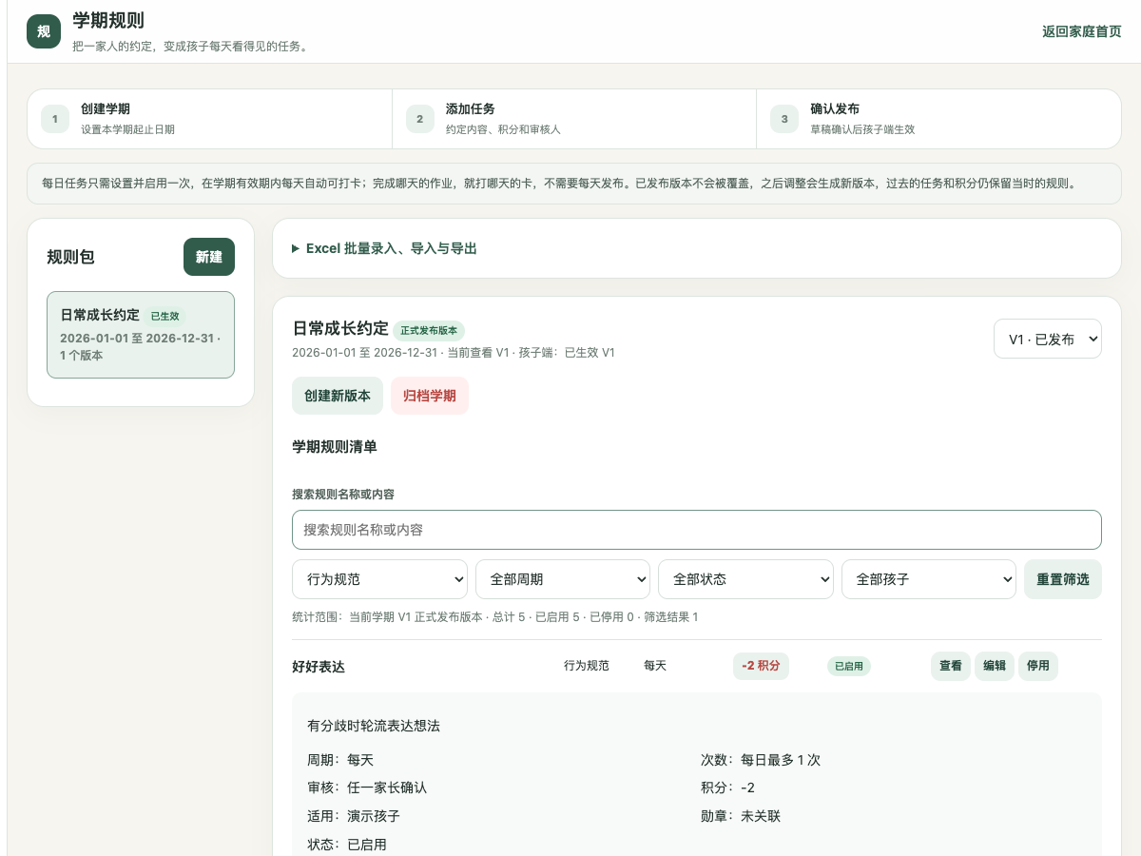This screenshot has width=1141, height=856.
Task: Click the green 规 app logo icon
Action: click(x=44, y=31)
